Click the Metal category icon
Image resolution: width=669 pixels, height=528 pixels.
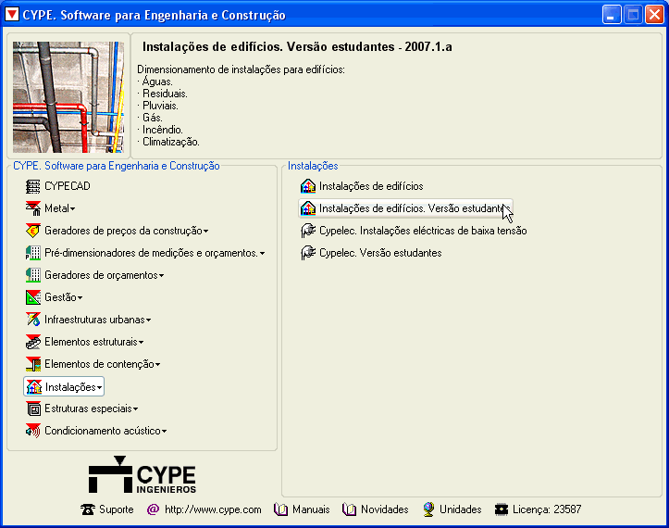(33, 208)
